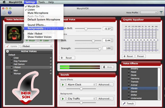Click the Mute button by level meter

coord(108,67)
